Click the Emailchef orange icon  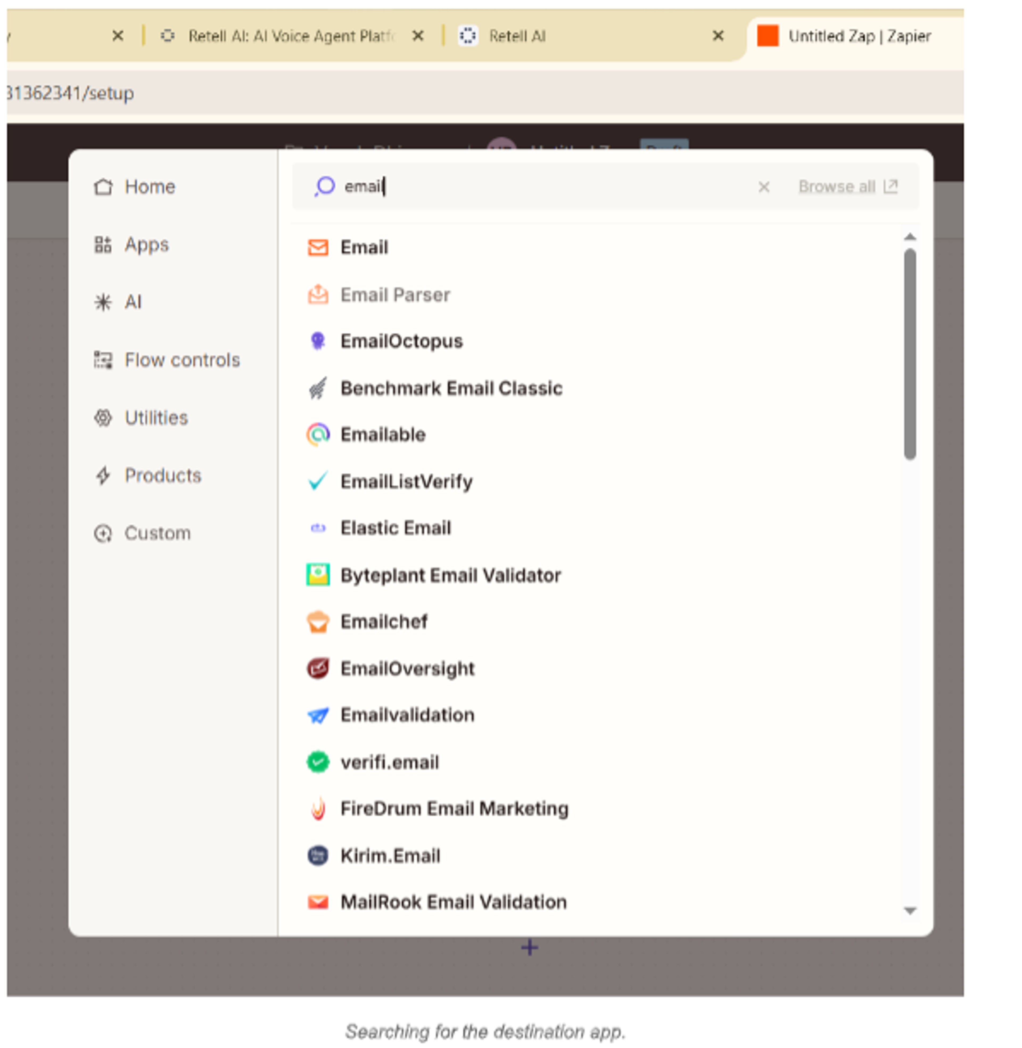pos(318,621)
